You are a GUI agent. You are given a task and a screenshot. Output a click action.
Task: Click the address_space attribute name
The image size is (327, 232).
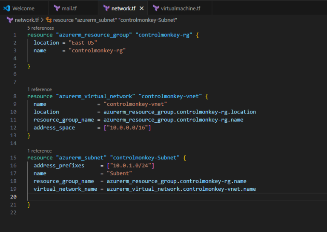click(54, 128)
